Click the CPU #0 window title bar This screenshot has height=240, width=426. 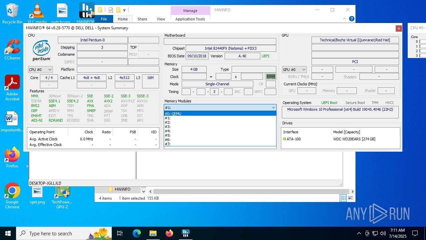417,28
